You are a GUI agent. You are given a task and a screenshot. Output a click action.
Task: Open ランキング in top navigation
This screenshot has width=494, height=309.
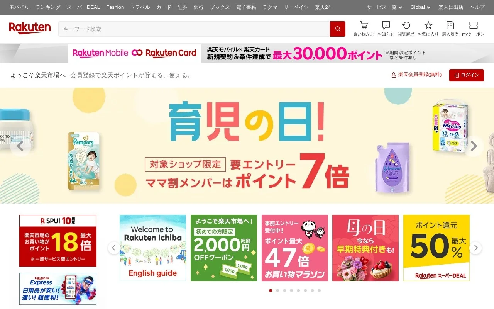pos(48,7)
